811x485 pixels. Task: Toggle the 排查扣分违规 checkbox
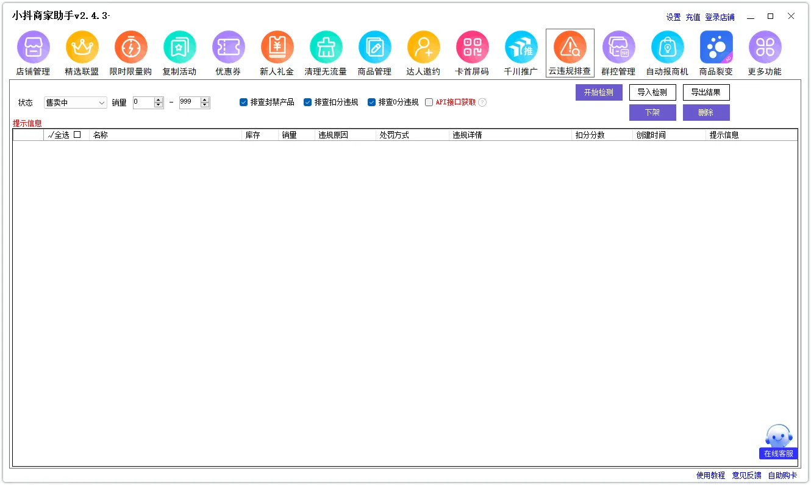click(x=308, y=102)
